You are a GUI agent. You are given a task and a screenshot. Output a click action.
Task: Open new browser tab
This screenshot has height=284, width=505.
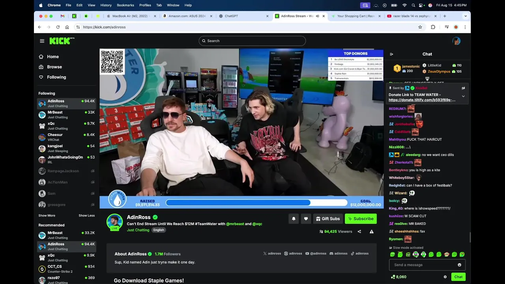tap(445, 16)
